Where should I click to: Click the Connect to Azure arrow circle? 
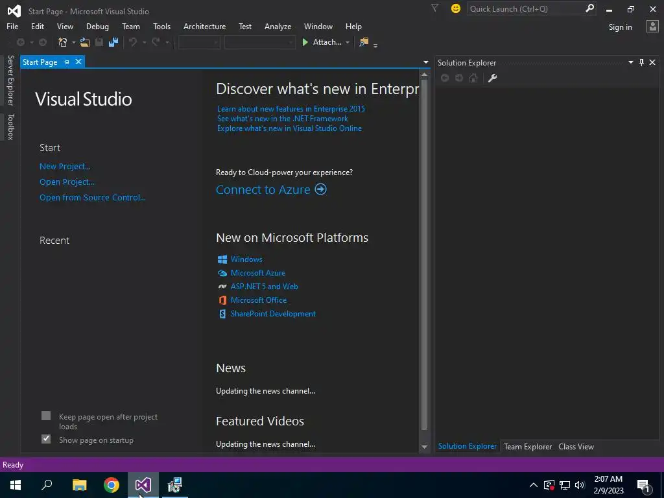(320, 189)
